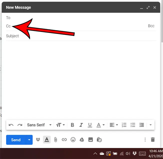Click the Bcc link
Image resolution: width=163 pixels, height=159 pixels.
point(151,26)
